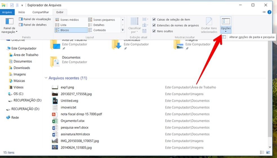Select Ícones pequenos layout
Image resolution: width=277 pixels, height=158 pixels.
102,20
